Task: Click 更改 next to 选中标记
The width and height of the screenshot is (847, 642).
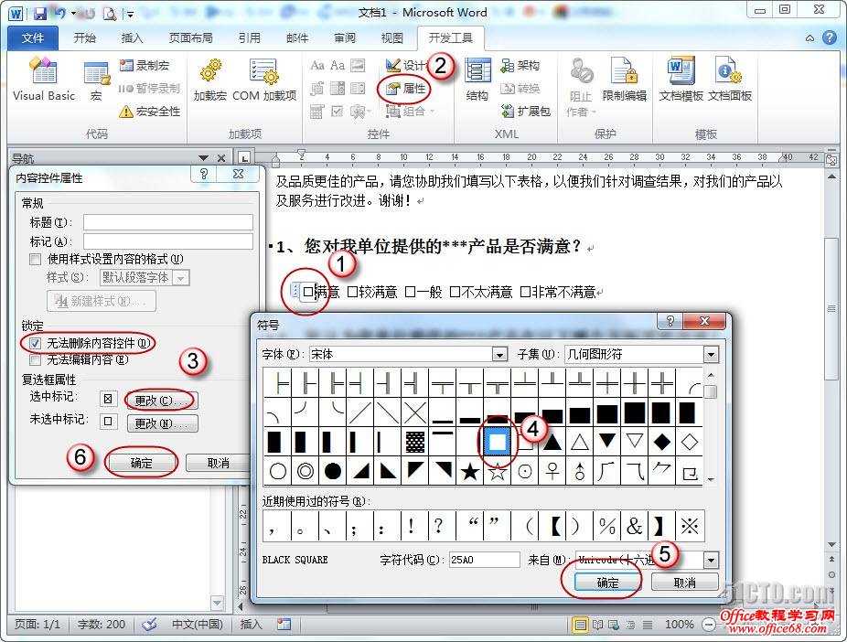Action: tap(161, 399)
